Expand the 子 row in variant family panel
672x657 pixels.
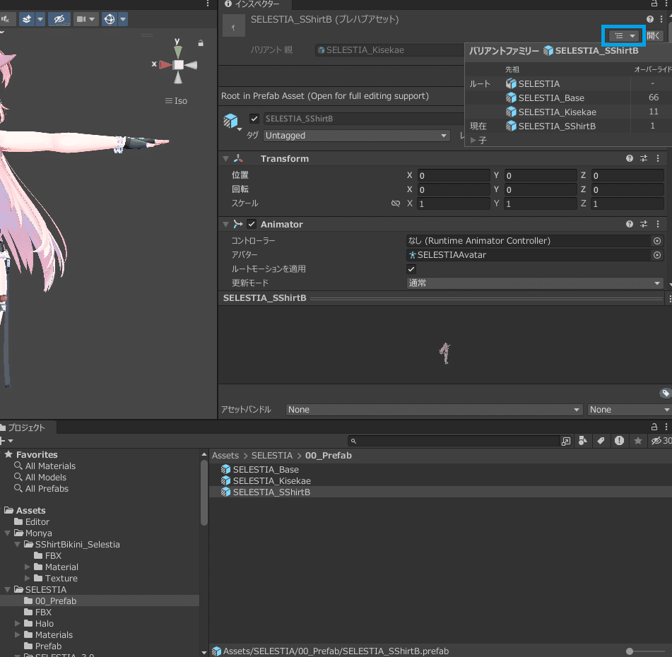click(473, 140)
